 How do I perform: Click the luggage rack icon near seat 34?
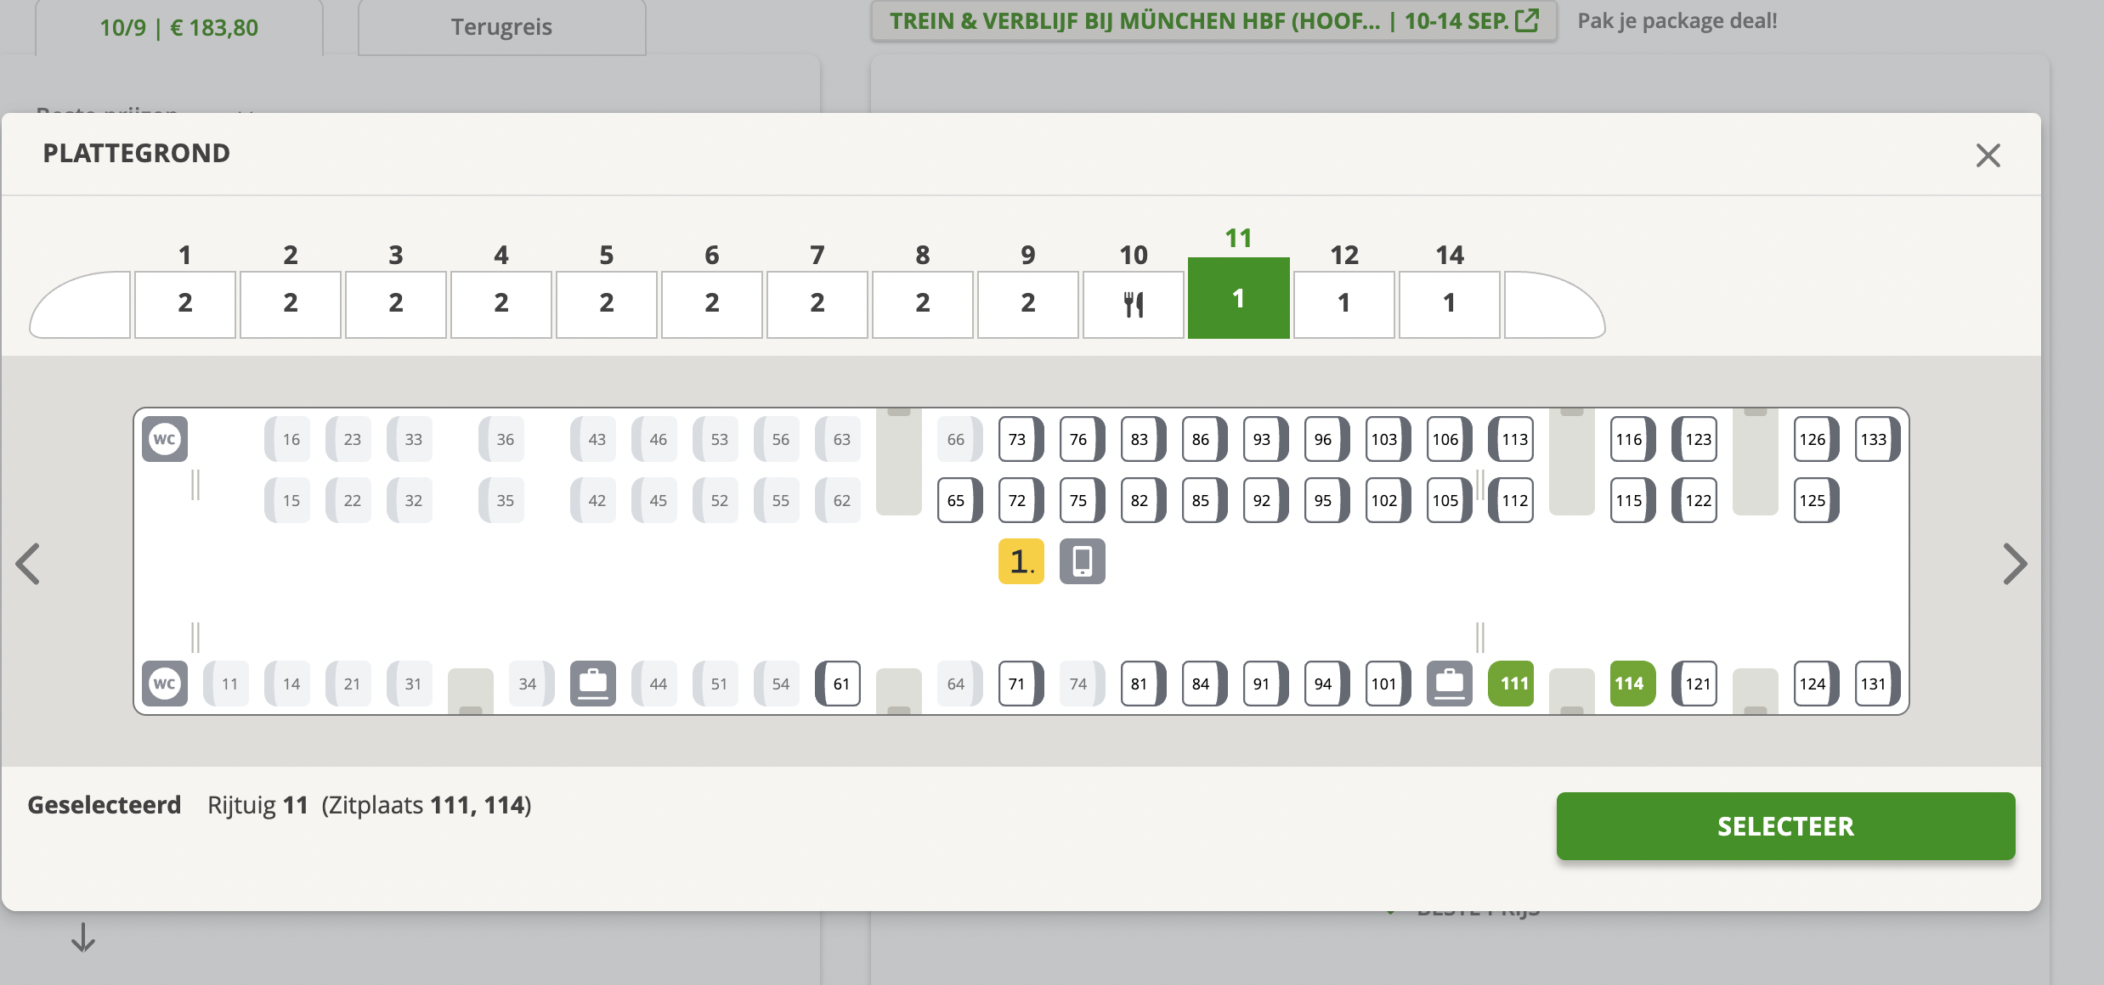[x=592, y=684]
